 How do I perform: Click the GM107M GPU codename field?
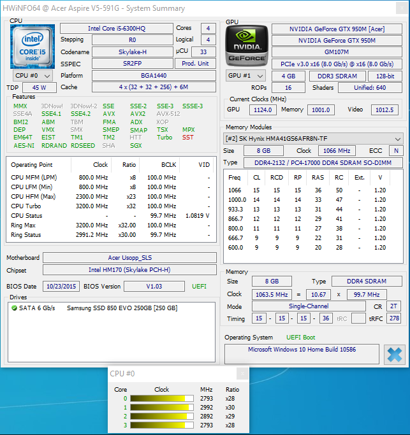point(337,52)
